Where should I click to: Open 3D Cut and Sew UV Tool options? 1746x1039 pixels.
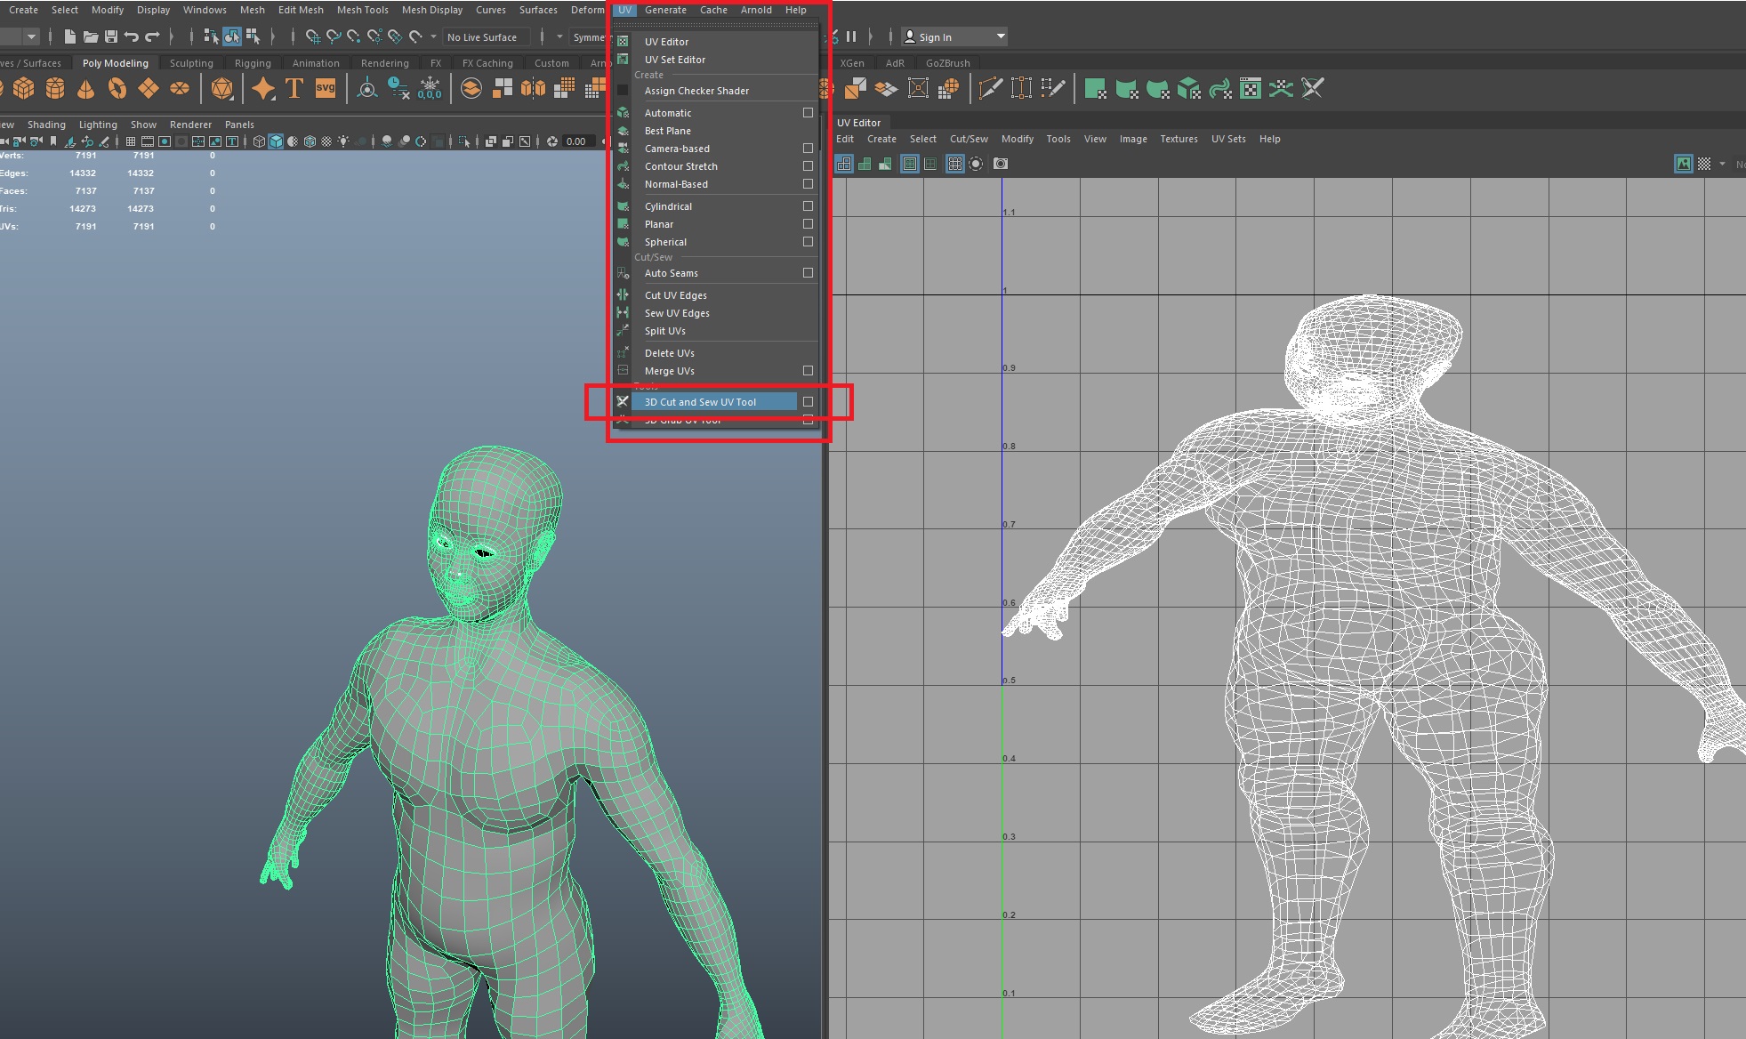[808, 402]
